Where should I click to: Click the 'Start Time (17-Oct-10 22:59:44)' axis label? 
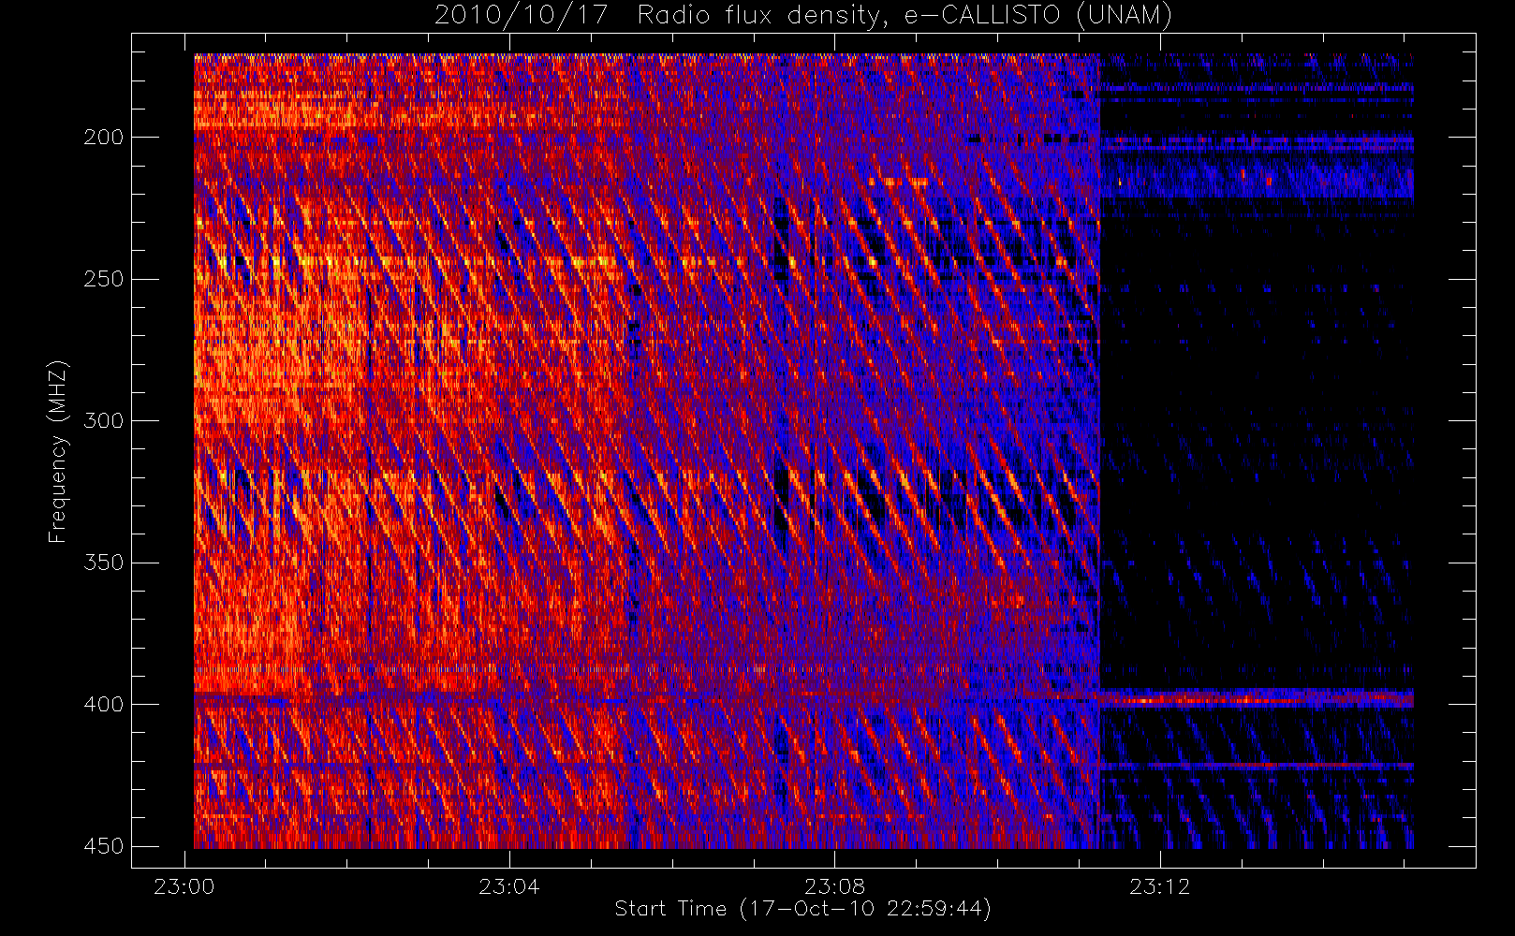(x=802, y=909)
